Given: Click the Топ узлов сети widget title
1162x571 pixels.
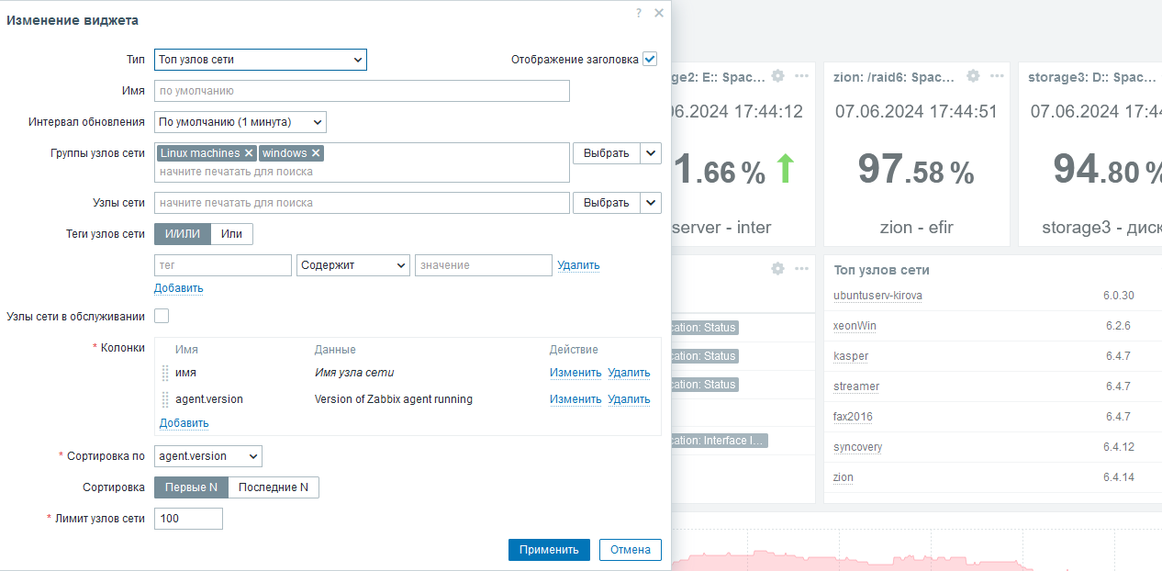Looking at the screenshot, I should [x=881, y=270].
